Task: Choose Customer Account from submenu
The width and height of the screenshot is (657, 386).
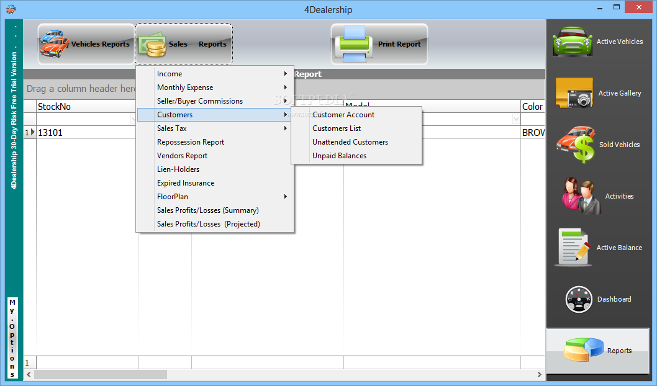Action: pos(356,115)
